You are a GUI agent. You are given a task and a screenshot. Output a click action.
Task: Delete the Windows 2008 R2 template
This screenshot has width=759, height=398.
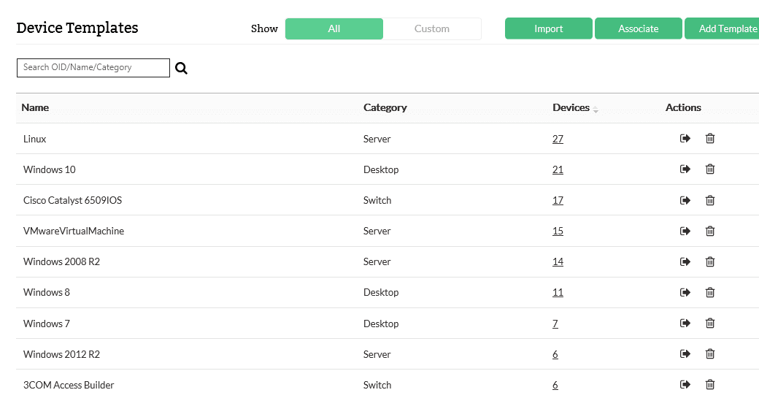[709, 261]
